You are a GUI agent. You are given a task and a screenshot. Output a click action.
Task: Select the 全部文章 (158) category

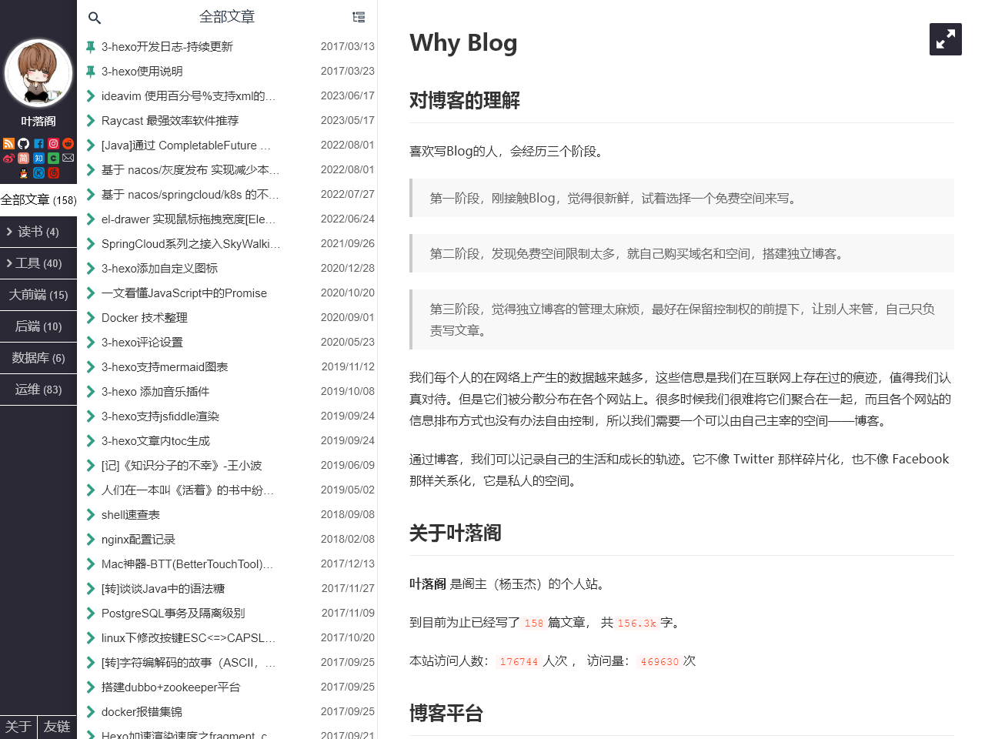(38, 200)
